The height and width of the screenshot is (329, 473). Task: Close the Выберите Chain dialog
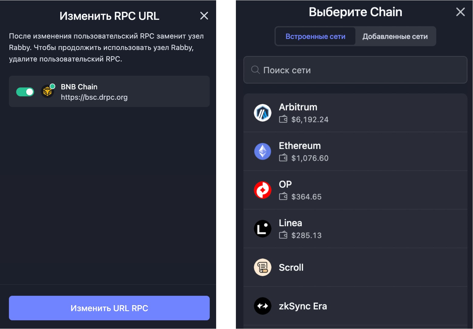(461, 12)
